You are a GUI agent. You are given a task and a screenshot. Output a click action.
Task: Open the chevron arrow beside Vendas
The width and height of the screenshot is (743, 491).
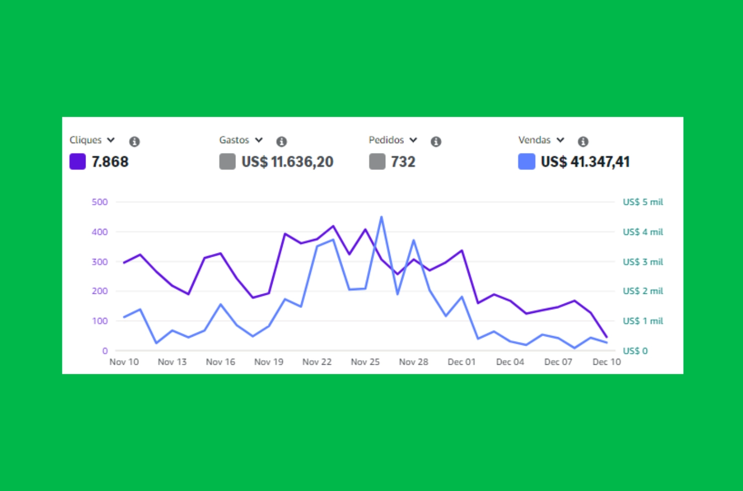pos(560,140)
